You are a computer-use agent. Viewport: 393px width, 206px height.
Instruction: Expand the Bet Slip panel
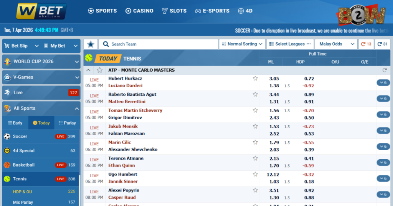(21, 46)
